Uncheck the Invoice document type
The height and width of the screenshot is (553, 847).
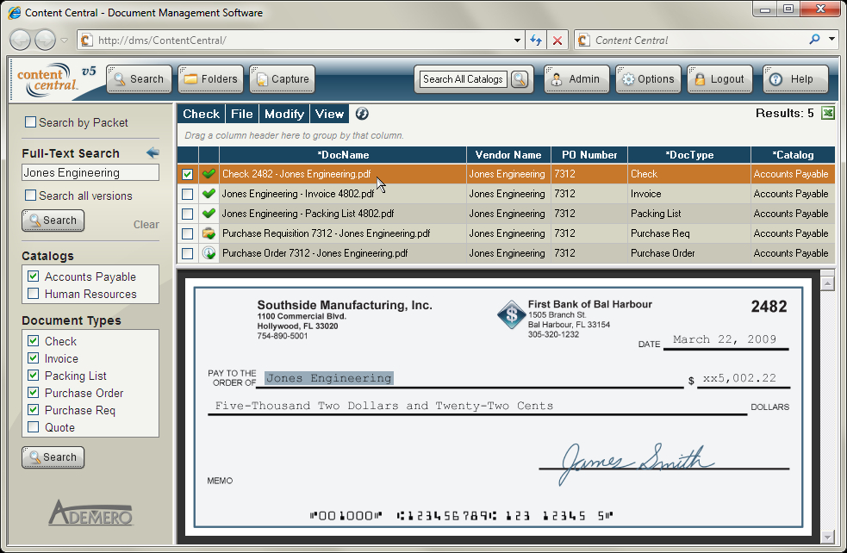(x=33, y=358)
